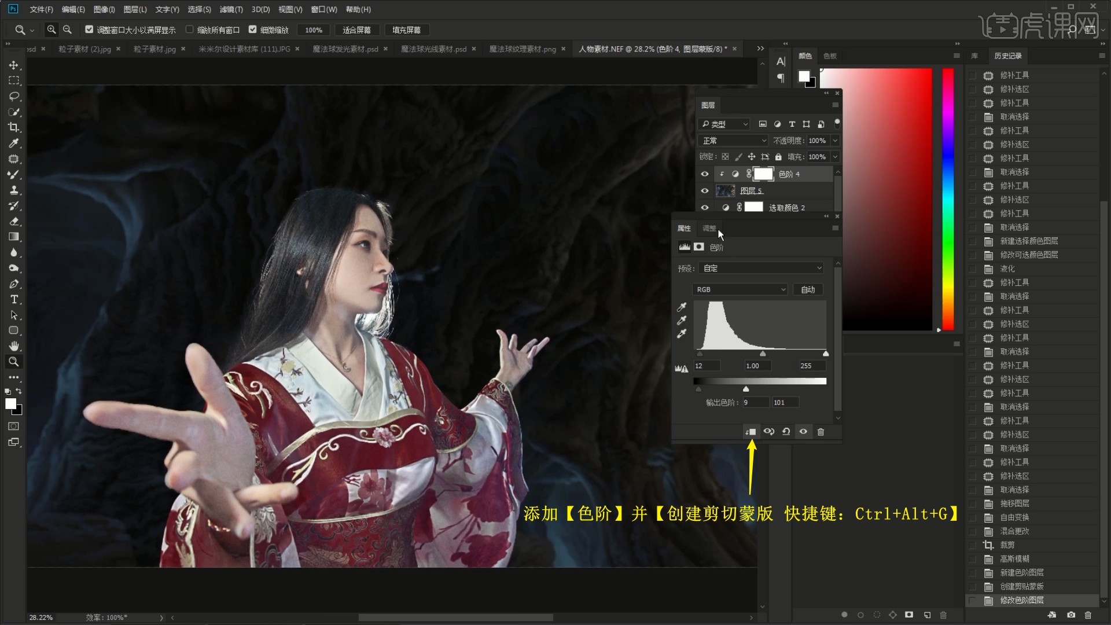Screen dimensions: 1111x625
Task: Enable 缩放所有窗口 checkbox
Action: click(x=189, y=30)
